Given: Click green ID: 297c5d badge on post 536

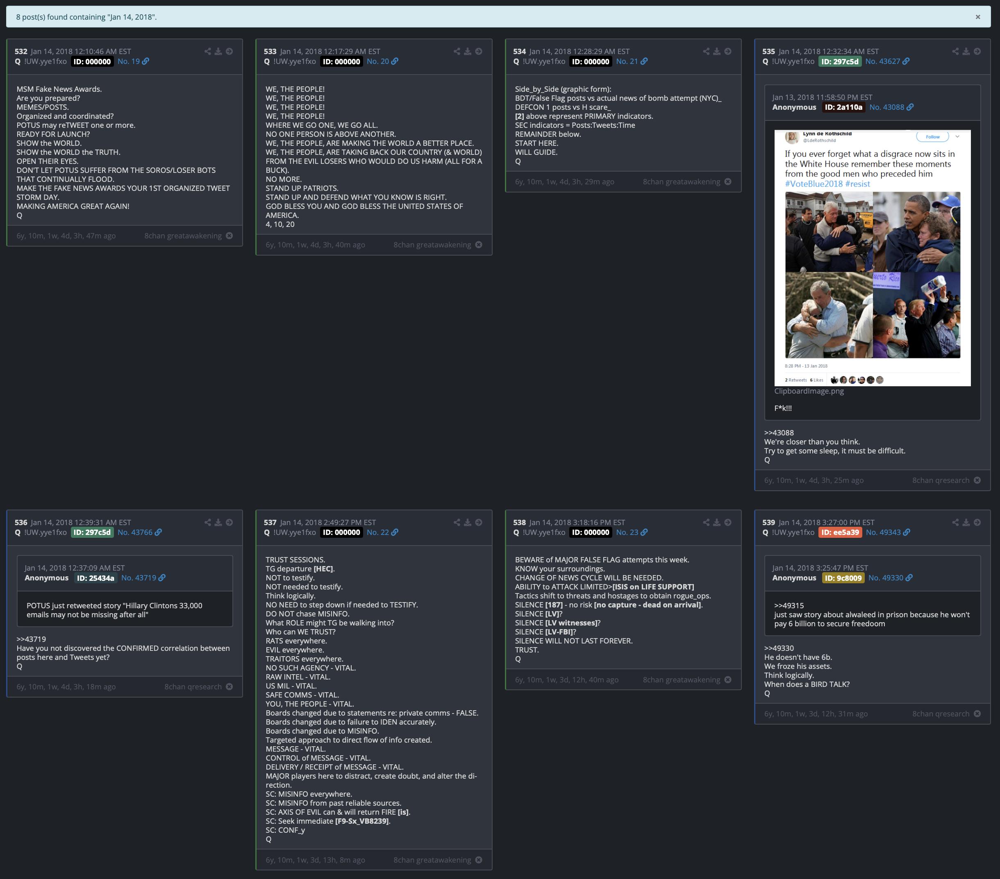Looking at the screenshot, I should tap(92, 532).
